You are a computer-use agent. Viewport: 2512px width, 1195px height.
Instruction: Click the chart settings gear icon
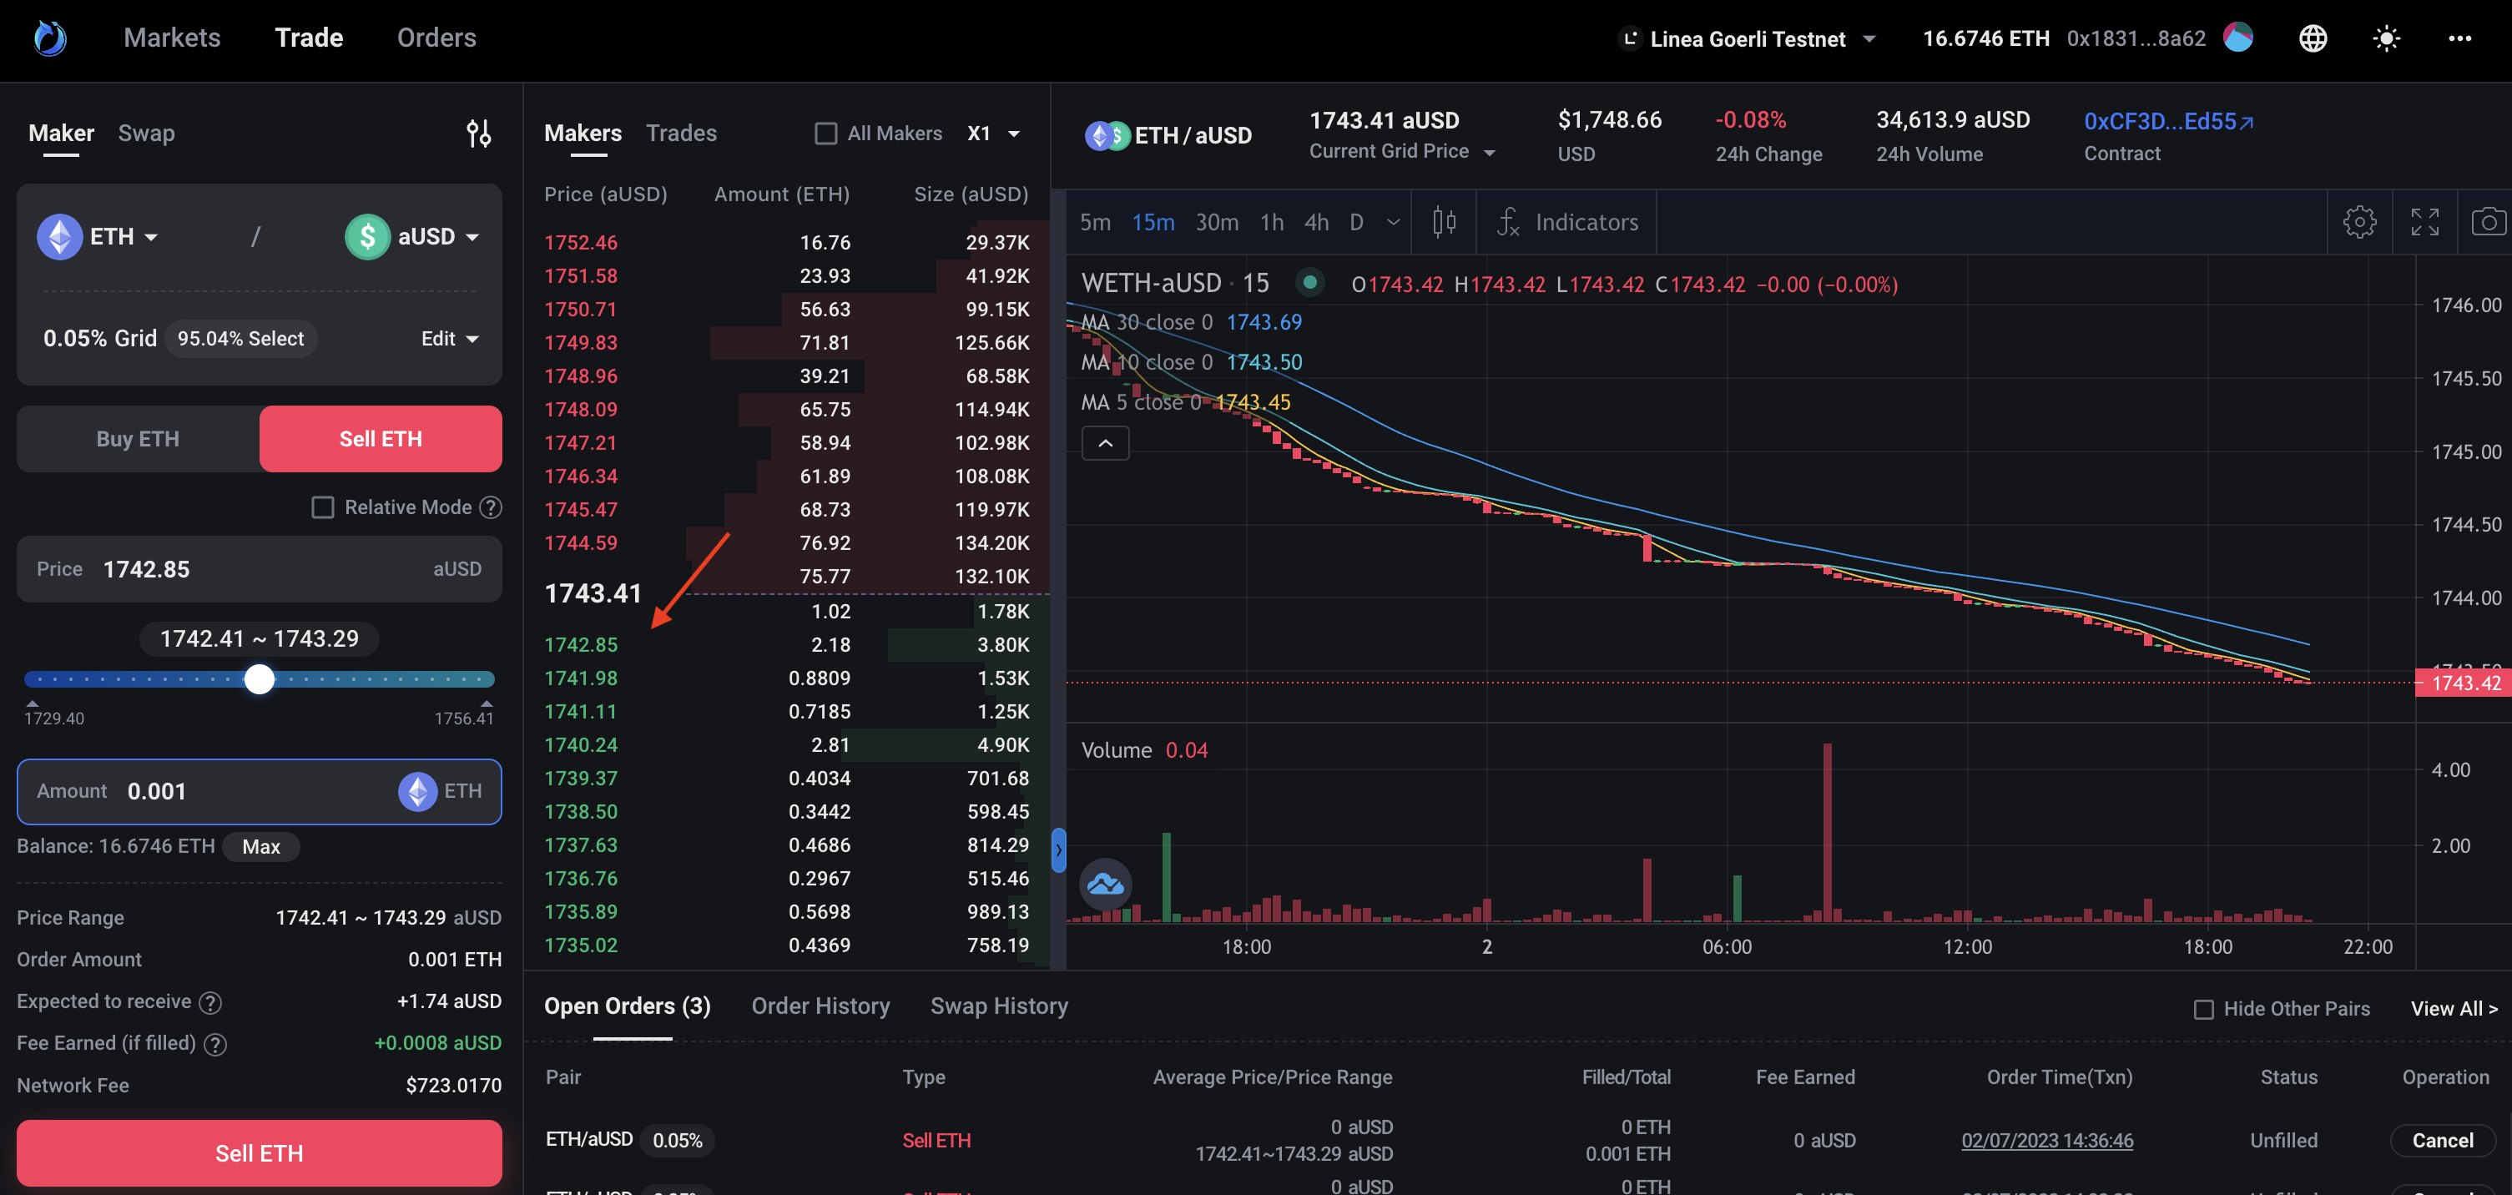click(2359, 222)
